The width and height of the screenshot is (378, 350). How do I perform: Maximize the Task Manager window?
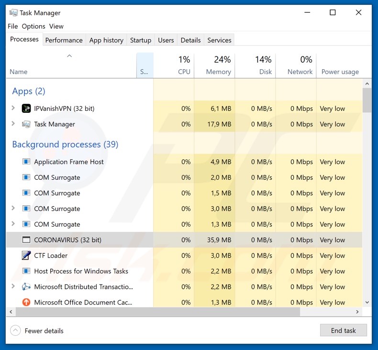click(x=333, y=12)
